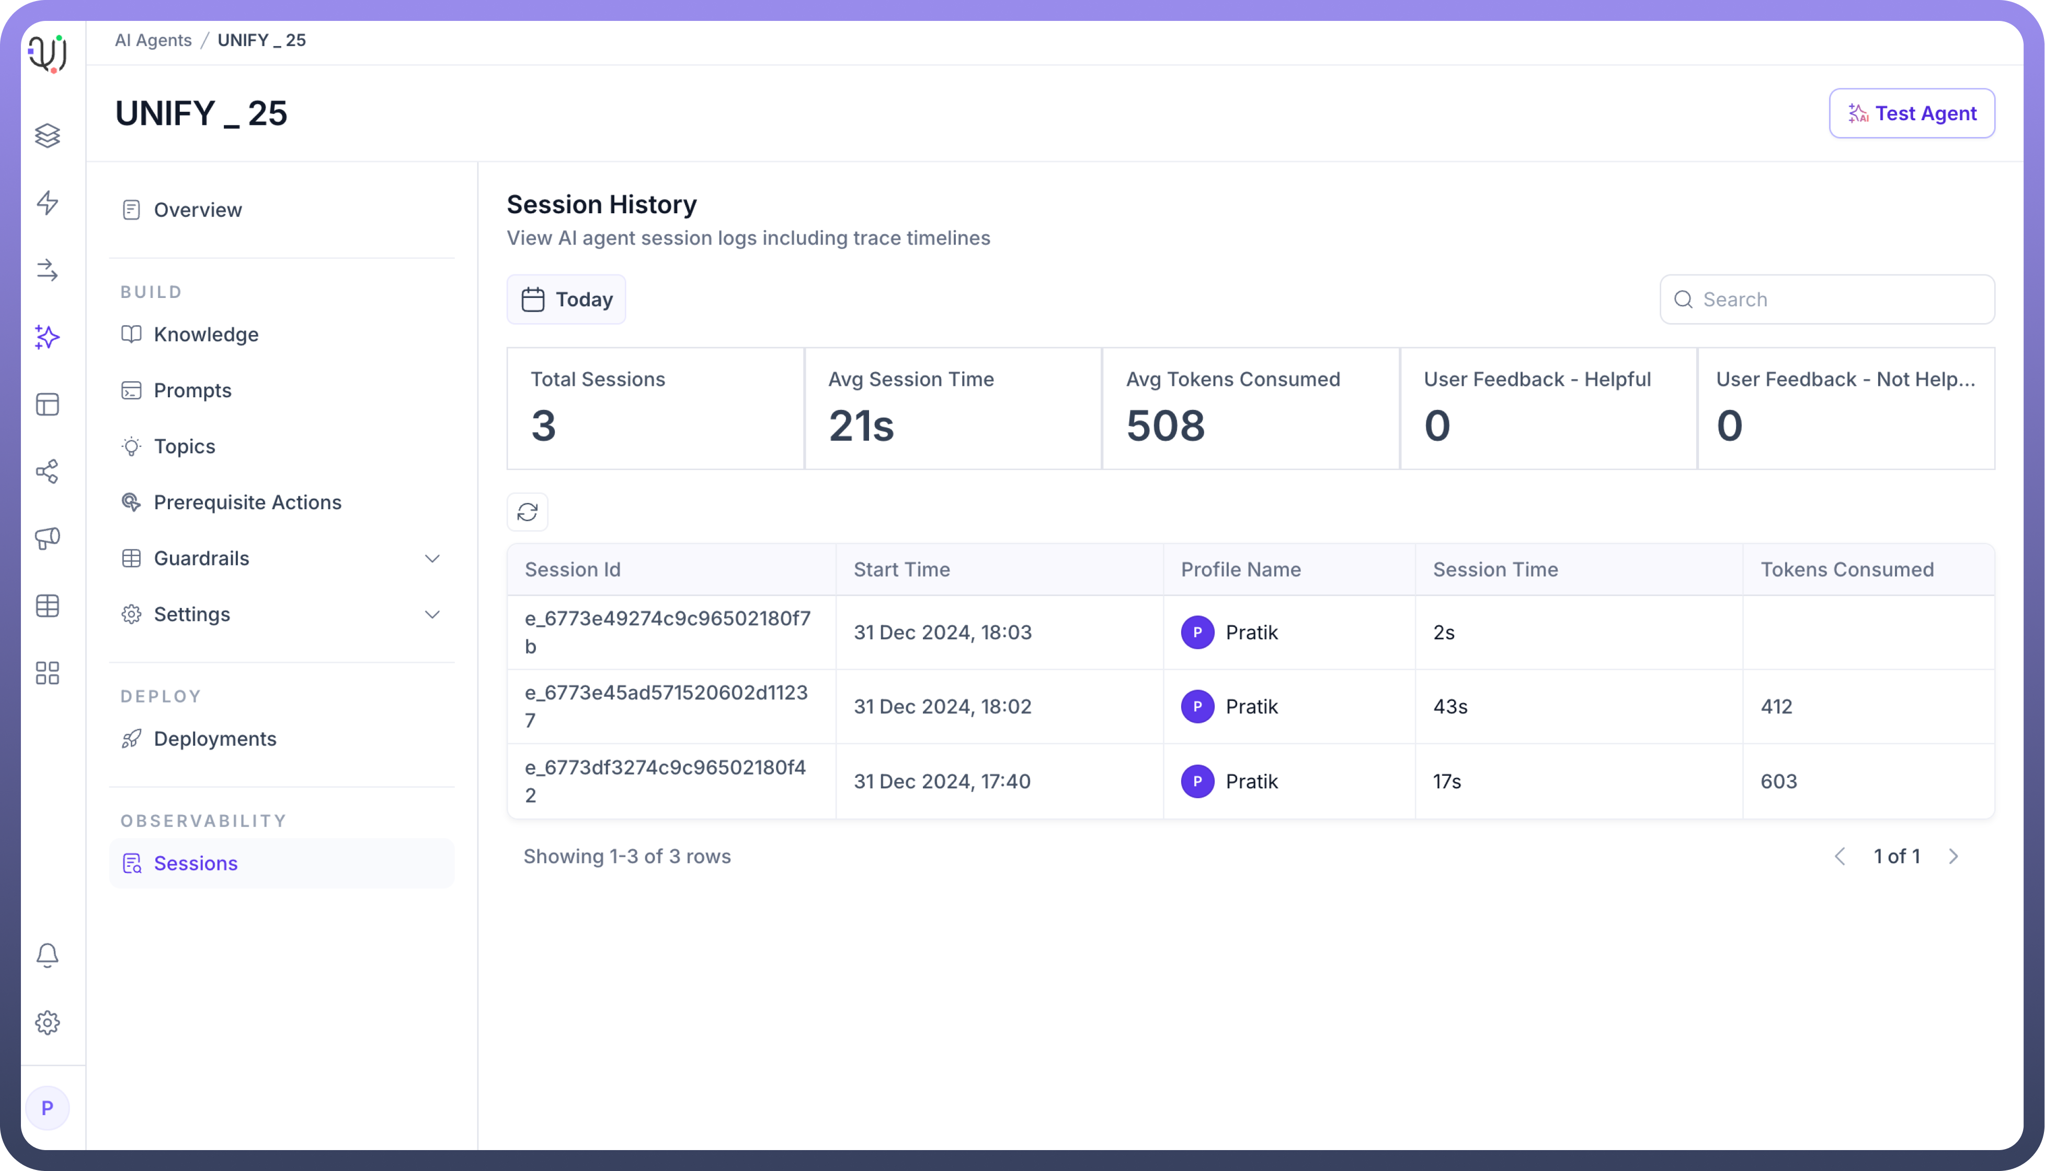The width and height of the screenshot is (2045, 1171).
Task: Open the Prompts menu item
Action: [192, 390]
